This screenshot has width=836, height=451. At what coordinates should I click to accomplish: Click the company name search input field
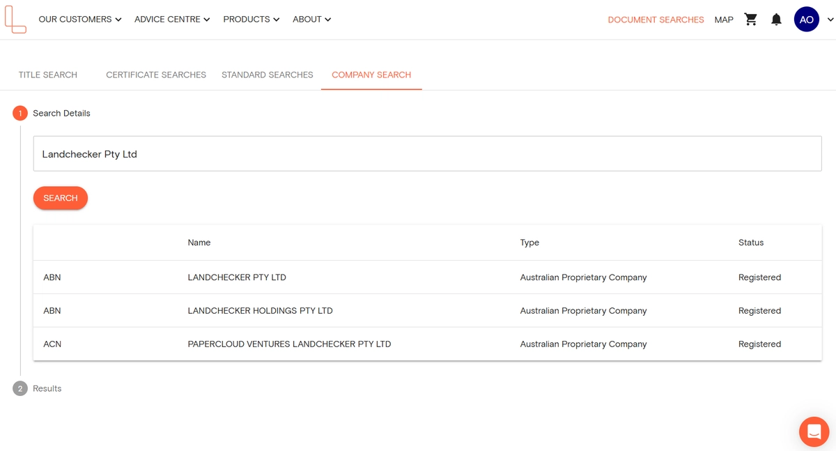pyautogui.click(x=427, y=153)
